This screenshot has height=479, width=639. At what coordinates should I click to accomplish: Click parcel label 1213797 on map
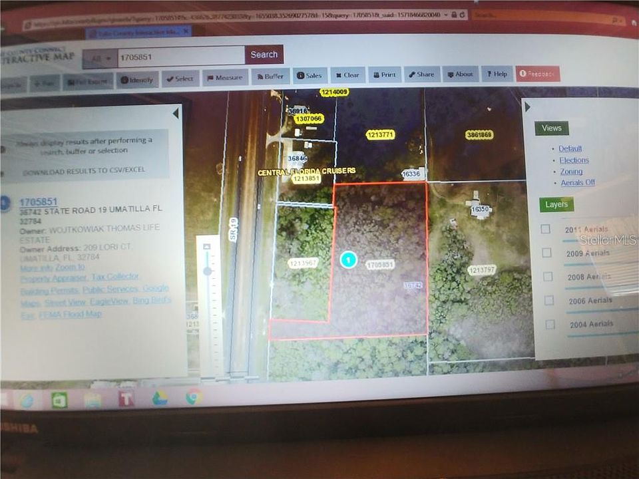coord(482,269)
